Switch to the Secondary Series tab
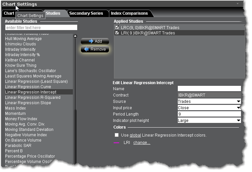 (x=86, y=13)
